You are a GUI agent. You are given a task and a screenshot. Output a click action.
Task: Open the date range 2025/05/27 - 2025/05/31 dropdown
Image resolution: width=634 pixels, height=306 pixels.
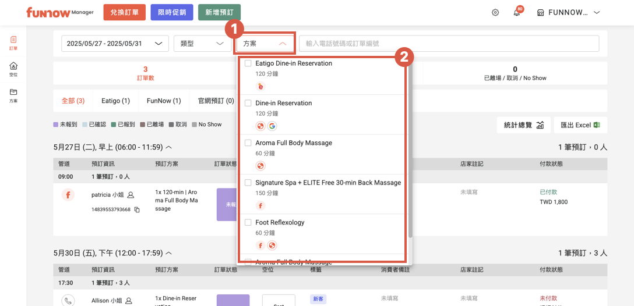point(115,44)
